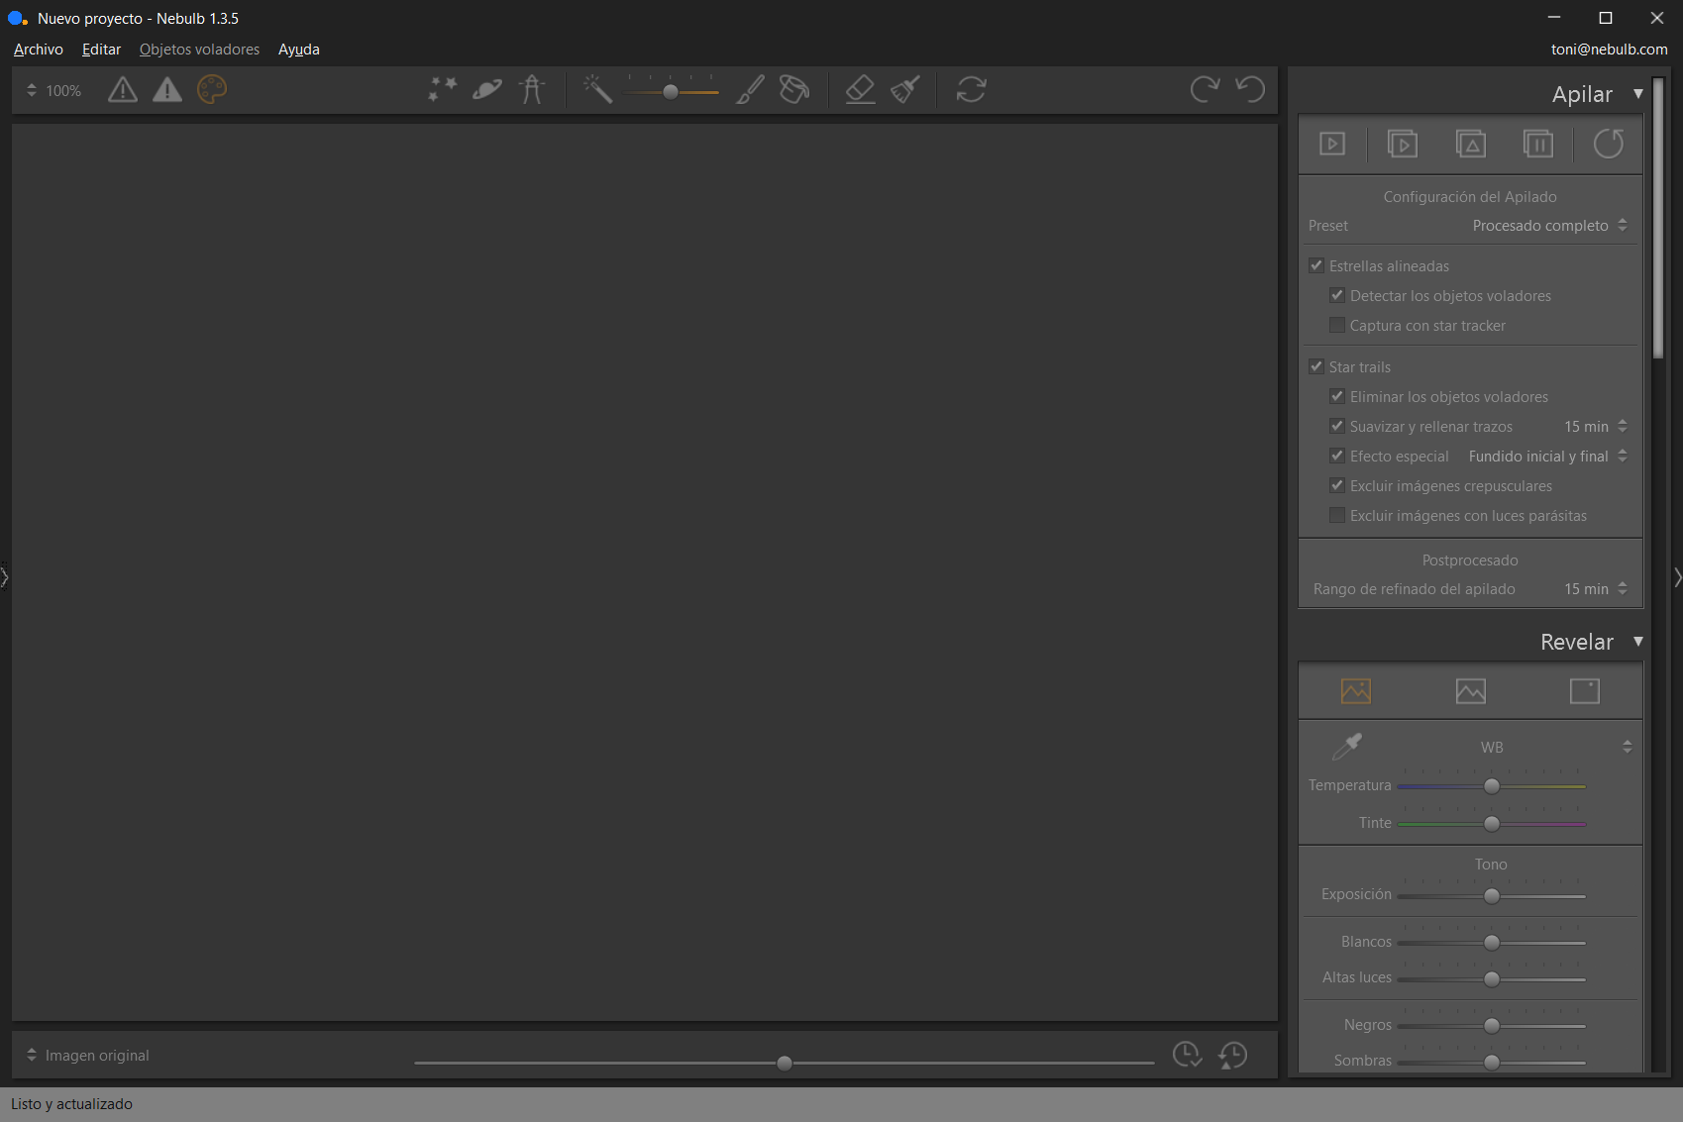Screen dimensions: 1683x1122
Task: Click the redo arrow icon
Action: [x=1205, y=90]
